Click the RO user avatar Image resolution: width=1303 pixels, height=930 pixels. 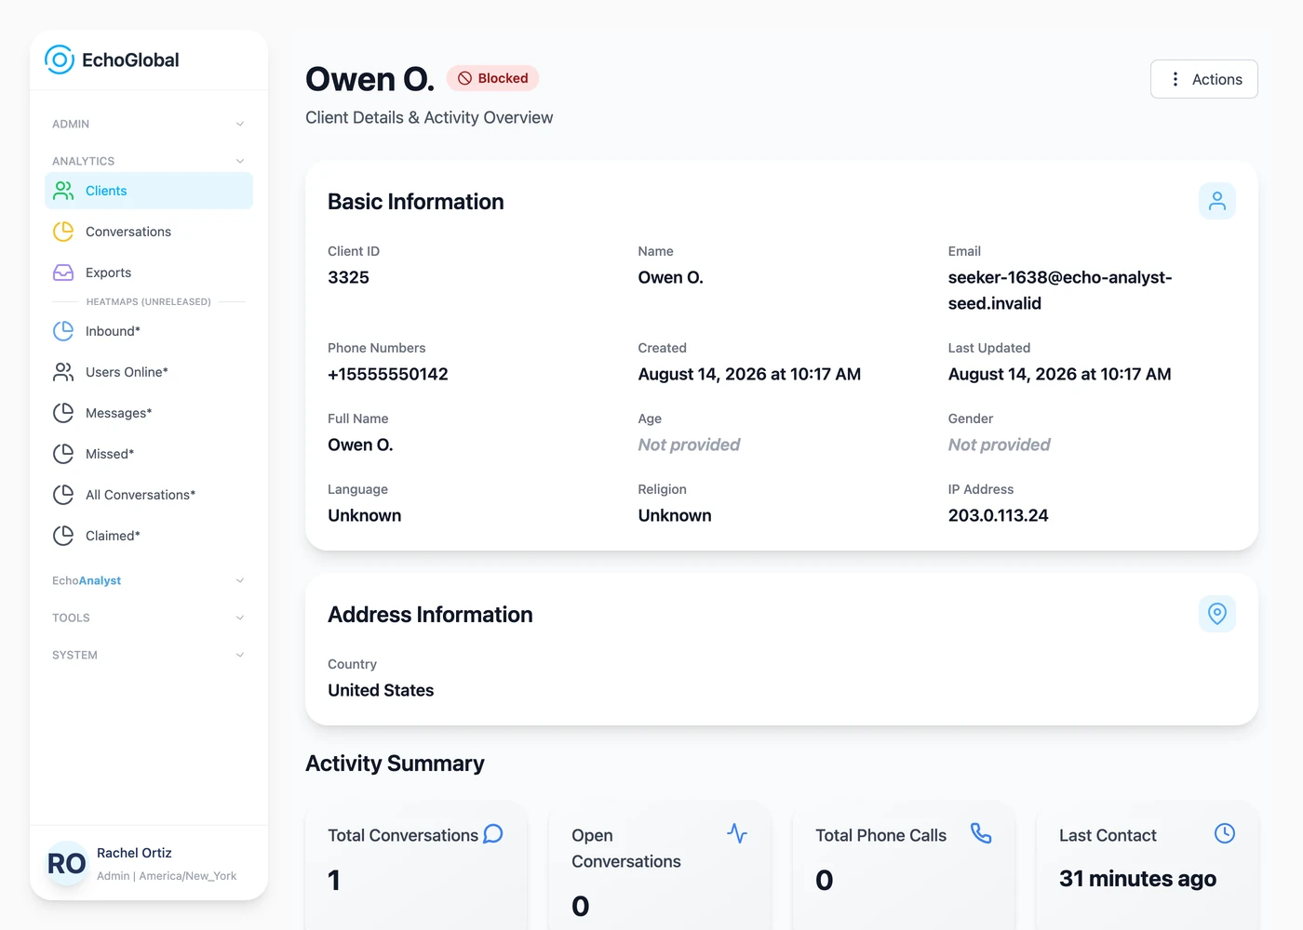click(x=67, y=863)
